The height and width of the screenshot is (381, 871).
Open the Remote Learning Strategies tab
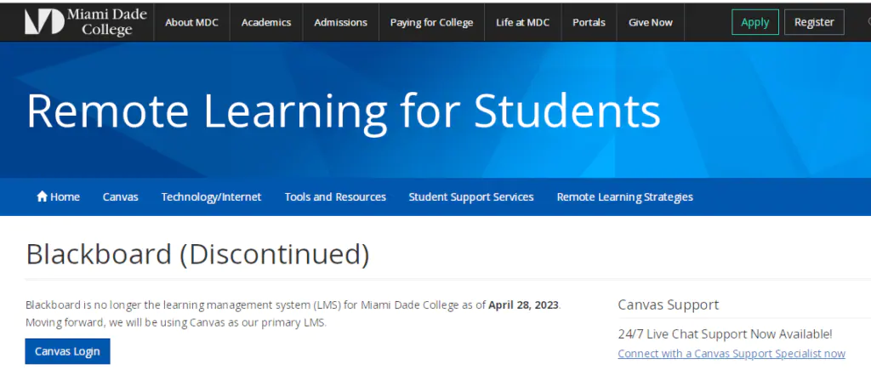(625, 196)
